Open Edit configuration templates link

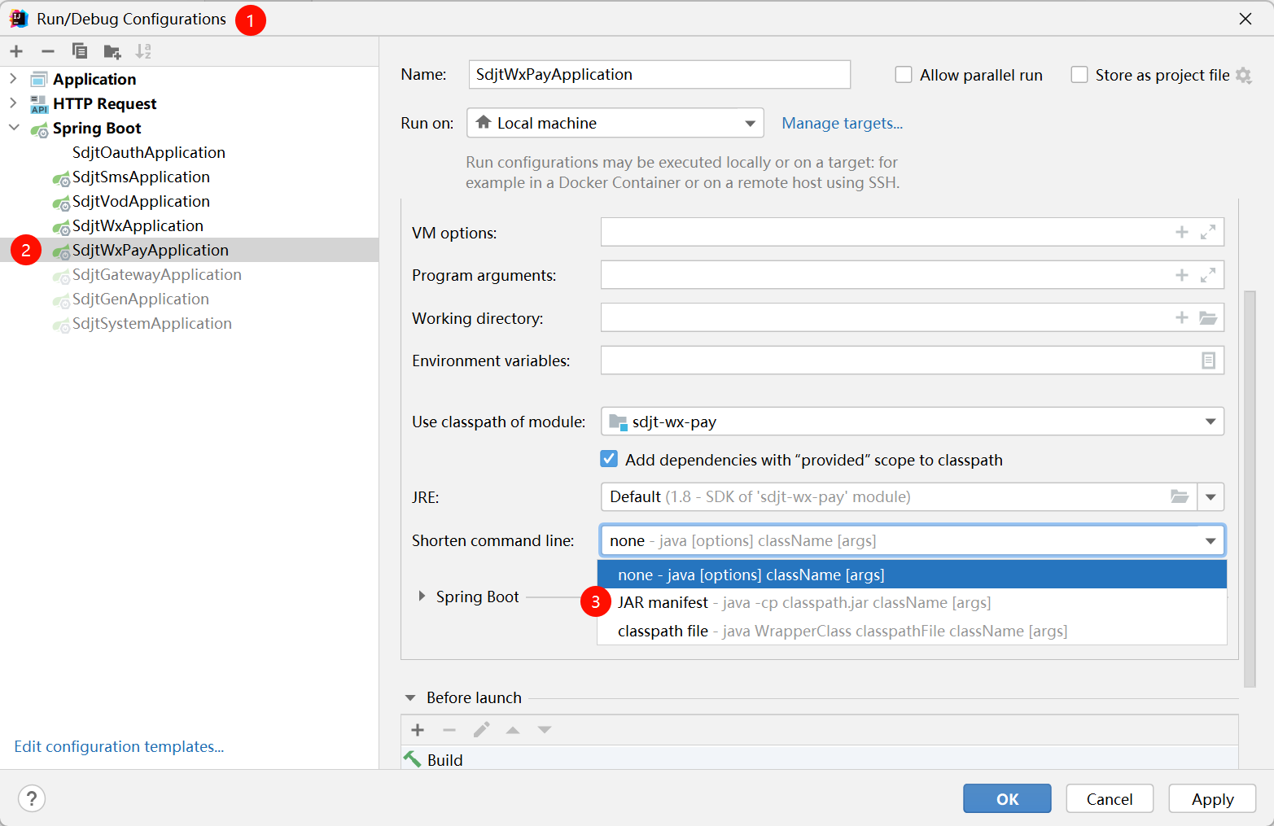pyautogui.click(x=119, y=746)
